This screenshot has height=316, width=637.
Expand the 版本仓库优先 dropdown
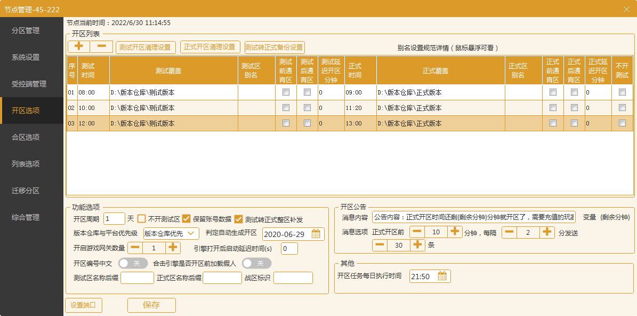(171, 233)
